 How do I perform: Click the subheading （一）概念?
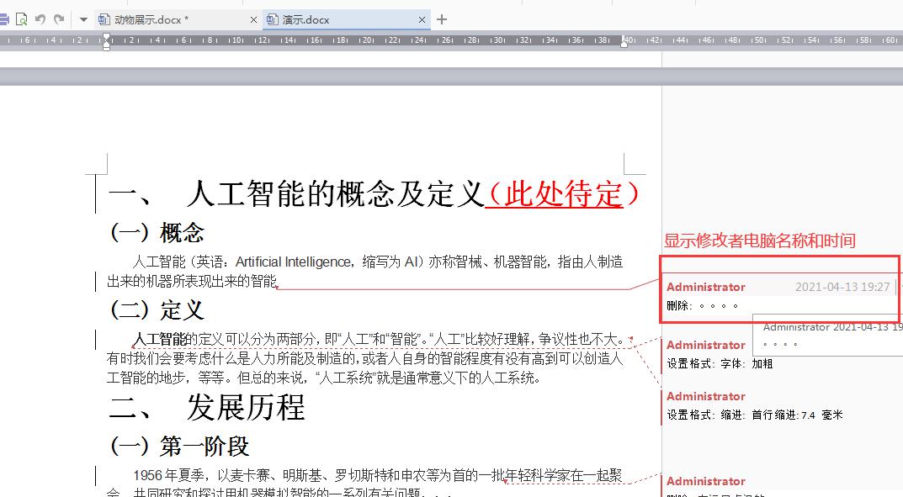click(x=157, y=233)
